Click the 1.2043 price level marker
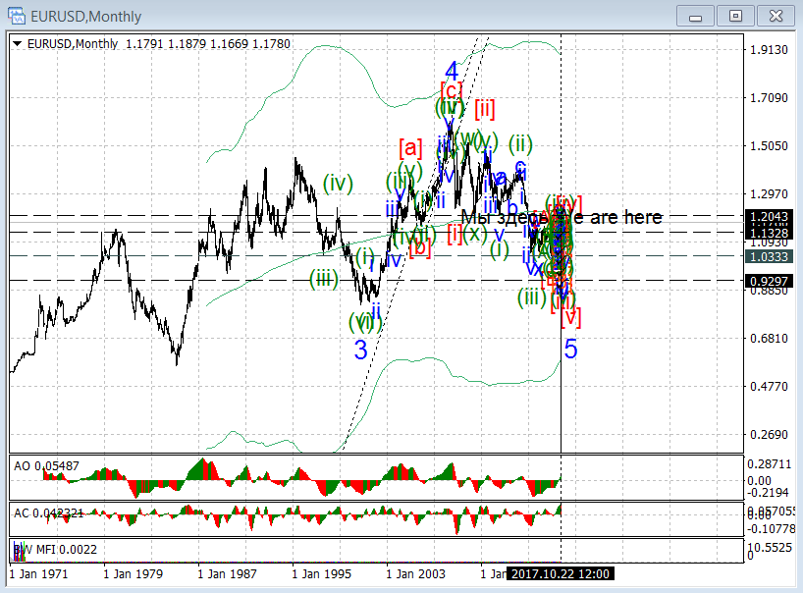803x593 pixels. coord(769,217)
